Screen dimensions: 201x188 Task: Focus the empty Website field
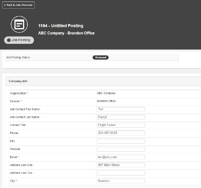[x=121, y=149]
